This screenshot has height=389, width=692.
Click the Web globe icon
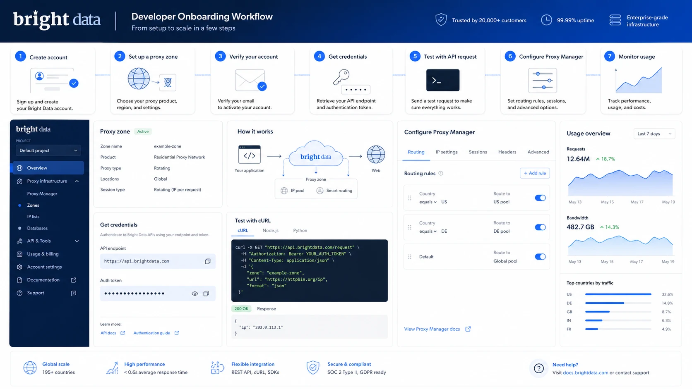click(376, 155)
